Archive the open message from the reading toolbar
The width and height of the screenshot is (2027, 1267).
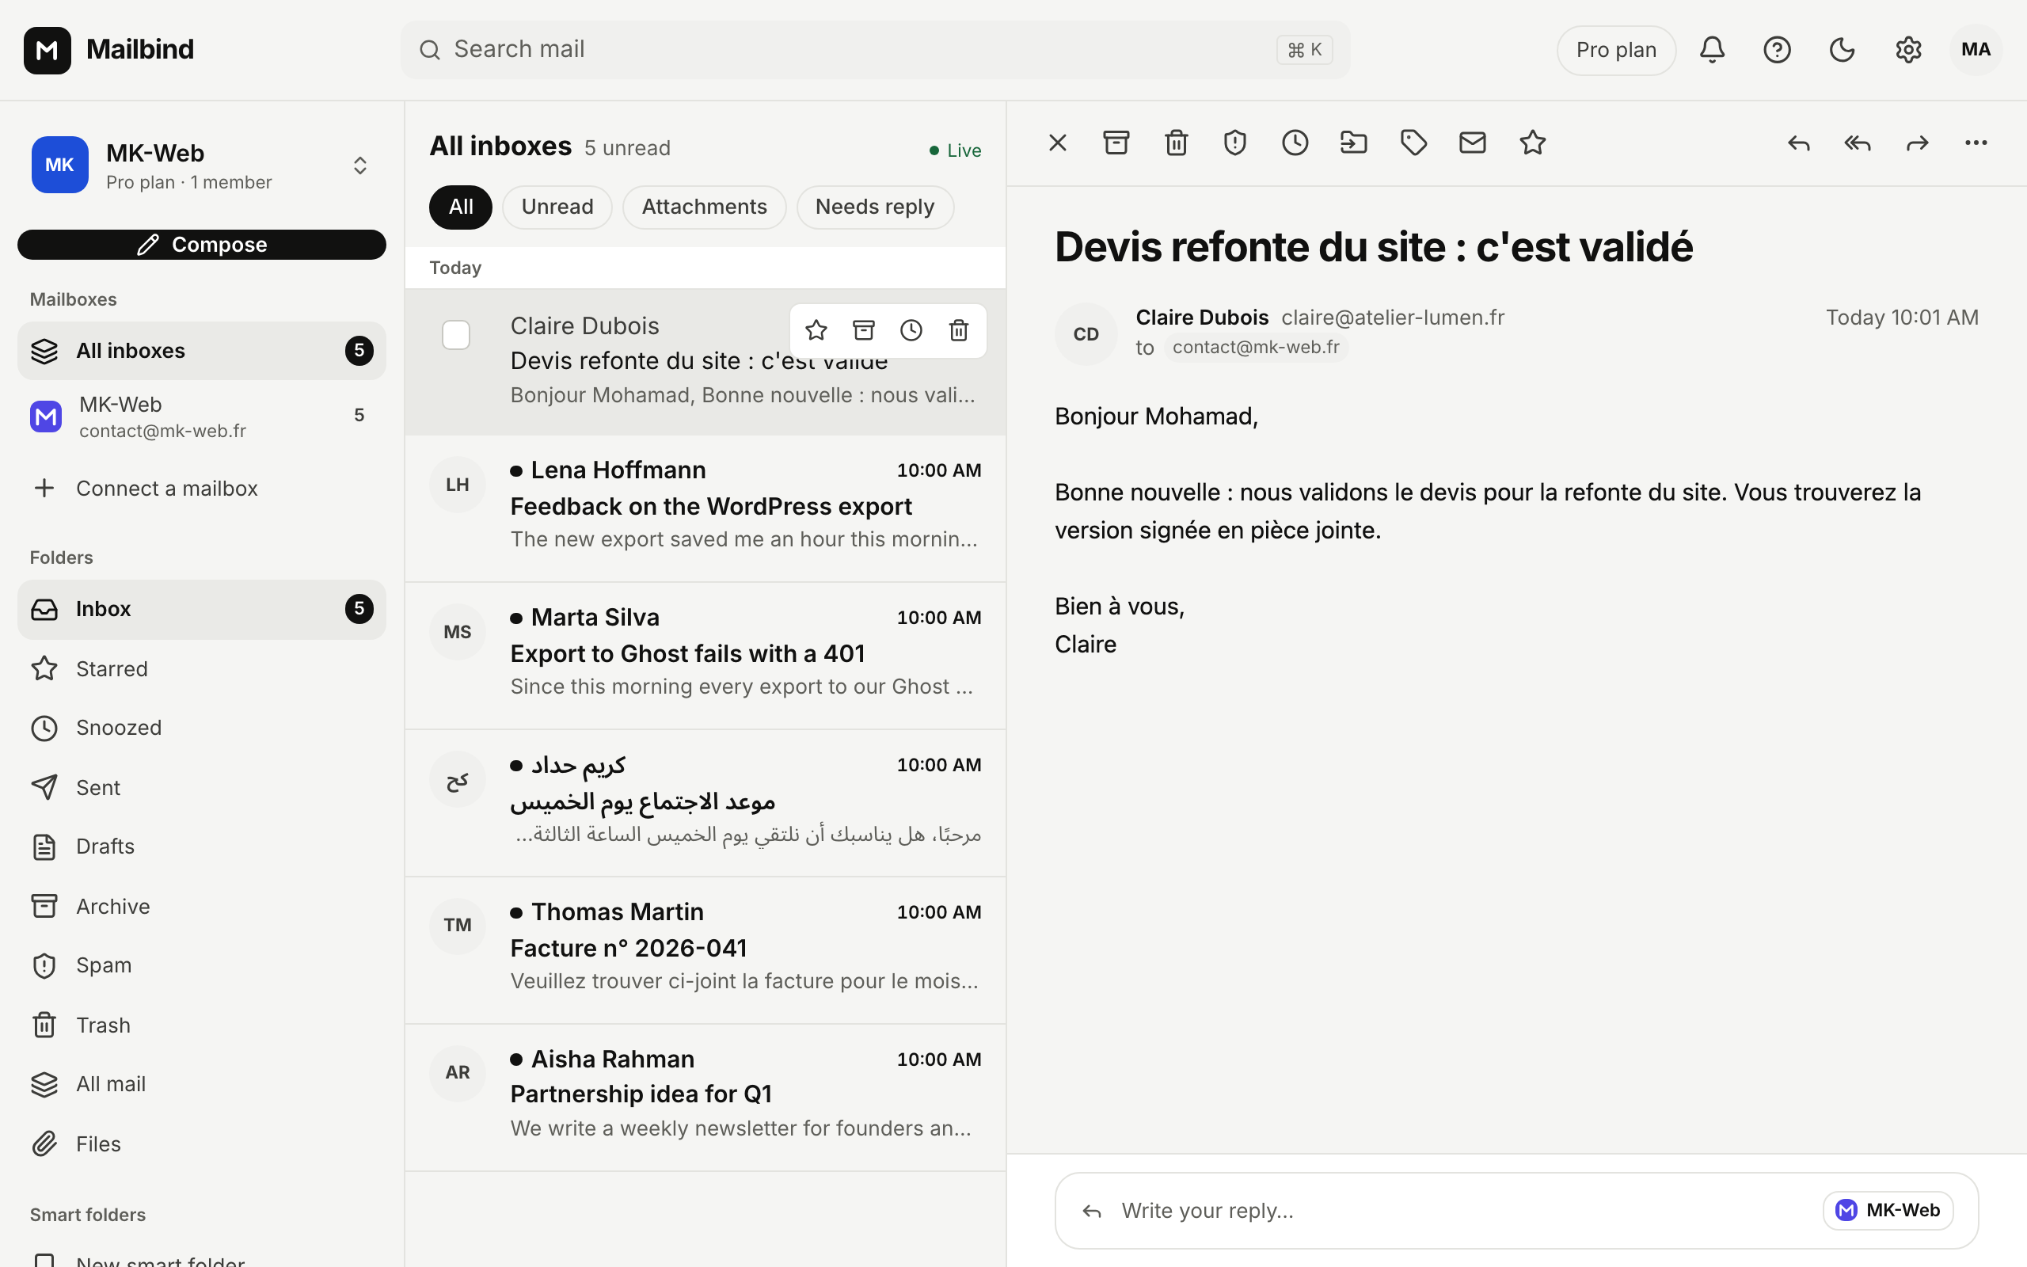[x=1116, y=143]
